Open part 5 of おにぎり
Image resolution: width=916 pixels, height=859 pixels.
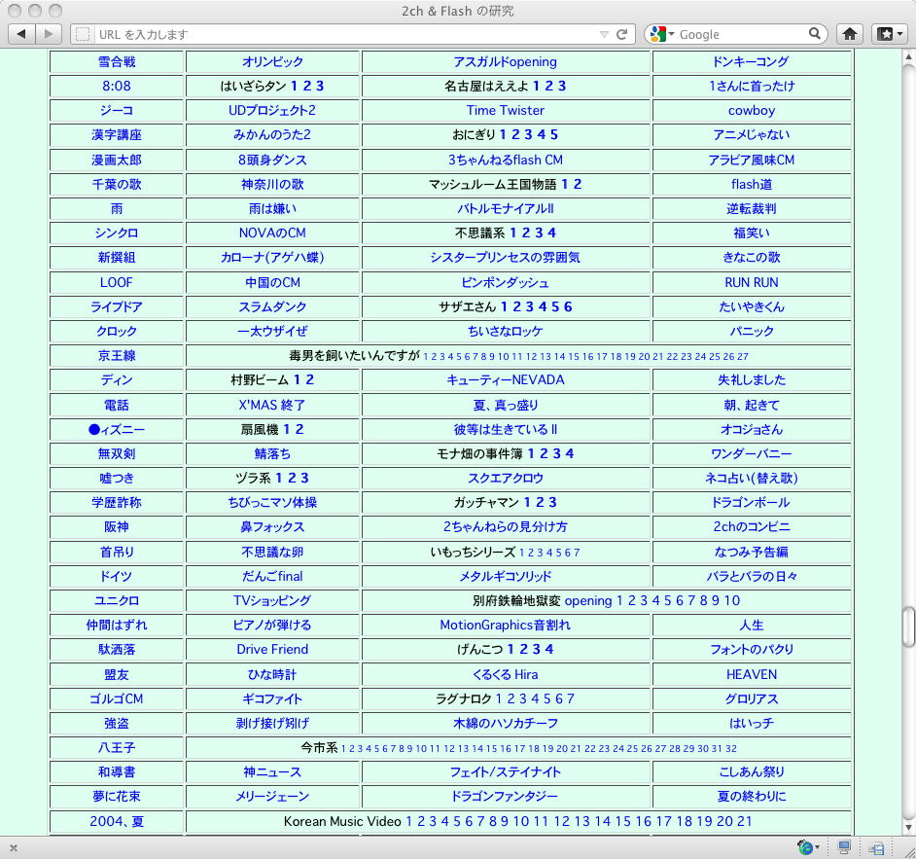[x=554, y=135]
